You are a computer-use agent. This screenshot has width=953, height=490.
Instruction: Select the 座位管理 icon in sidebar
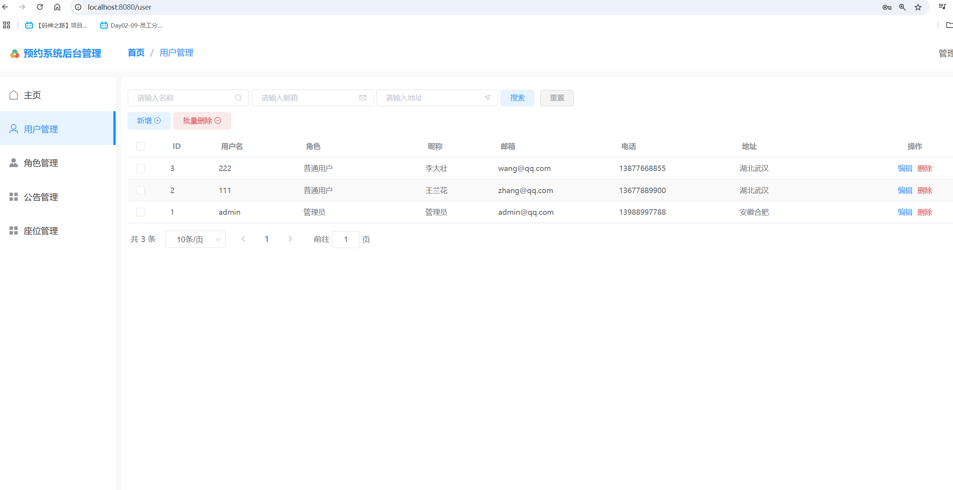point(14,230)
